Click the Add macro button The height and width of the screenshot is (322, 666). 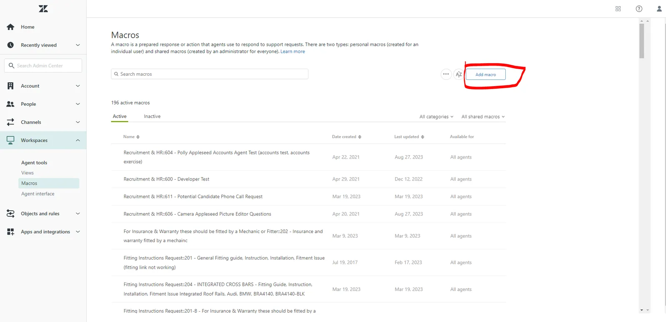click(485, 74)
